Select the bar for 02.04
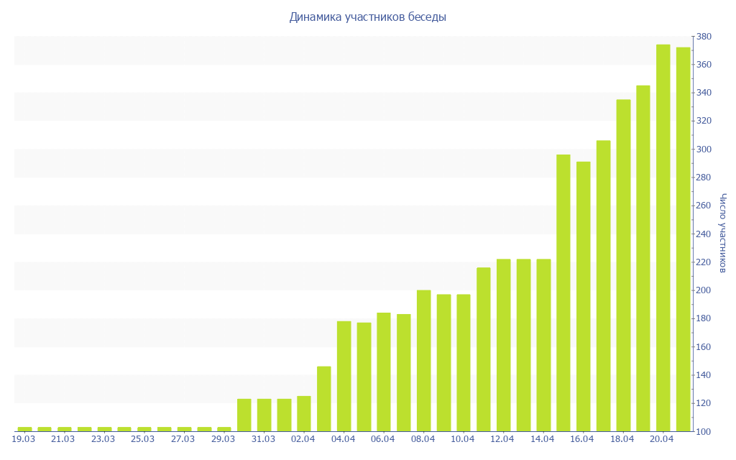The height and width of the screenshot is (460, 736). tap(304, 413)
